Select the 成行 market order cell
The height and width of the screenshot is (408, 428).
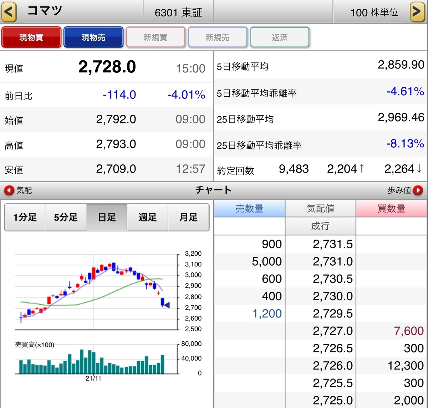pyautogui.click(x=320, y=226)
